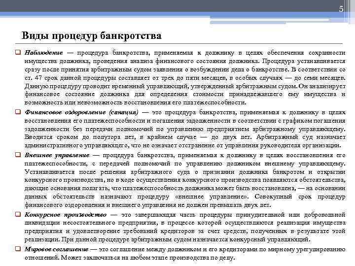Click the bullet marker beside 'Внешнее управление'
The height and width of the screenshot is (266, 355).
18,155
